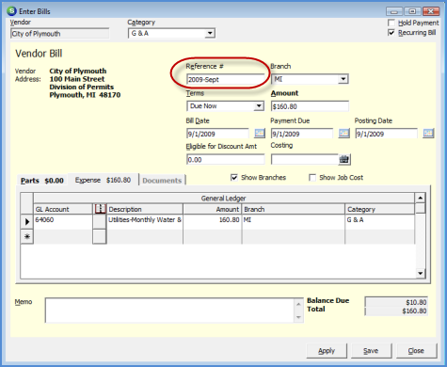This screenshot has height=367, width=447.
Task: Click the Description column header
Action: [145, 209]
